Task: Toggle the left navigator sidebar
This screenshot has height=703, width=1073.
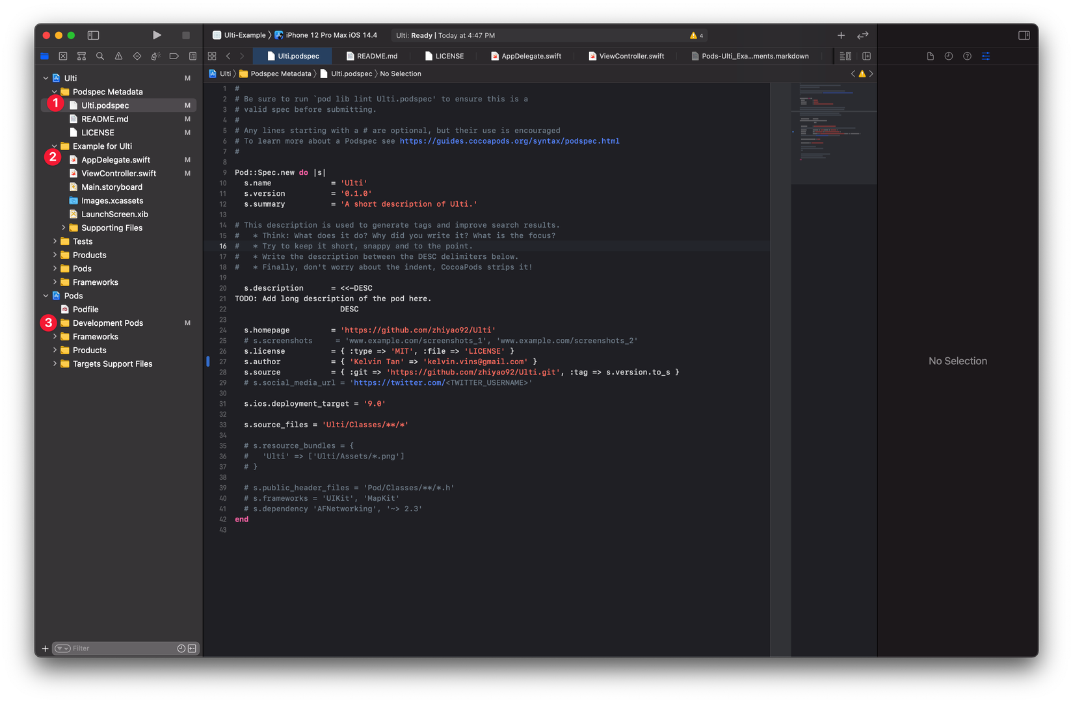Action: pyautogui.click(x=94, y=35)
